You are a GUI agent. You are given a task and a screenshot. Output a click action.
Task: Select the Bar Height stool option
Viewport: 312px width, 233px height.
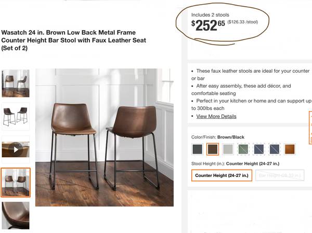280,175
